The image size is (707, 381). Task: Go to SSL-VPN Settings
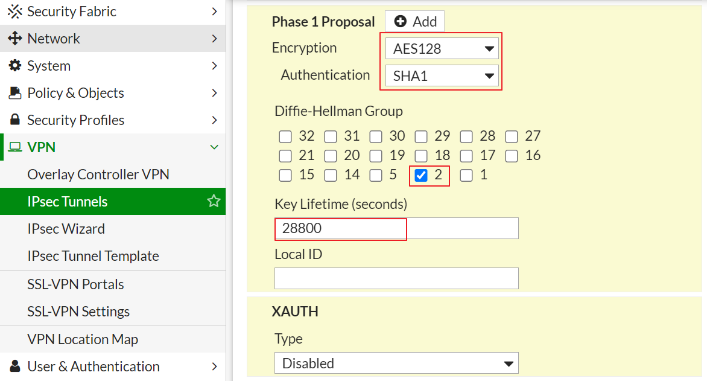[x=78, y=312]
